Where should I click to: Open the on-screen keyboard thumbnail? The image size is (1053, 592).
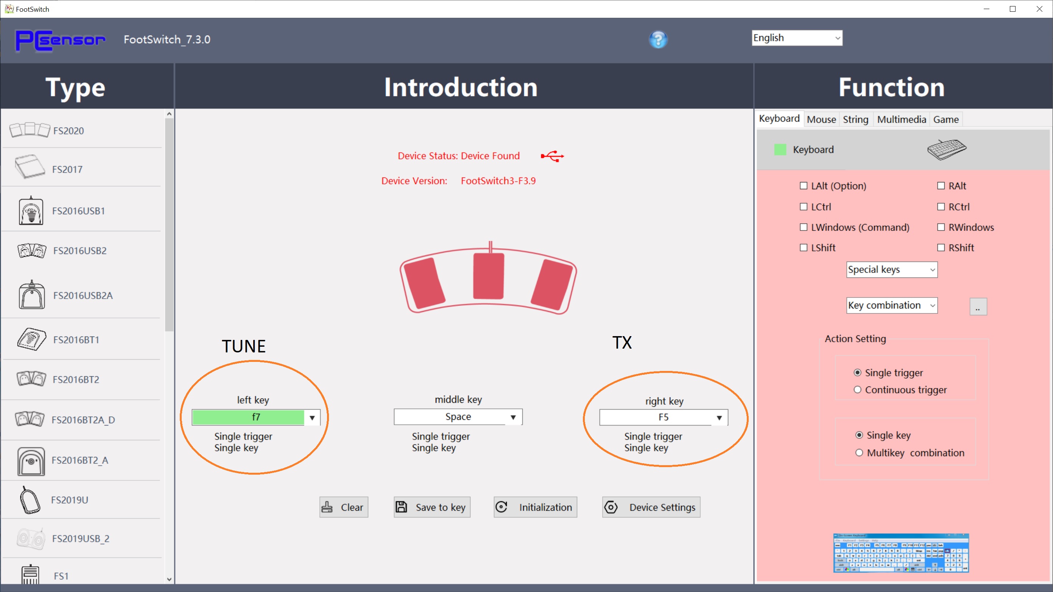(900, 552)
